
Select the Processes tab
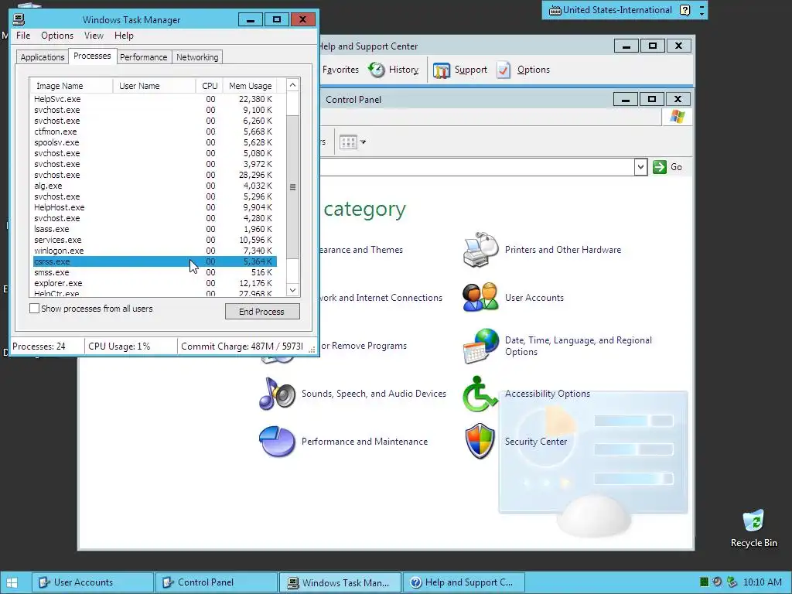point(92,56)
